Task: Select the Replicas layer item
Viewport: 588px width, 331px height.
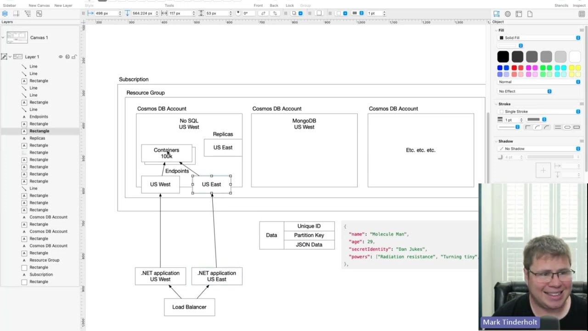Action: [x=37, y=138]
